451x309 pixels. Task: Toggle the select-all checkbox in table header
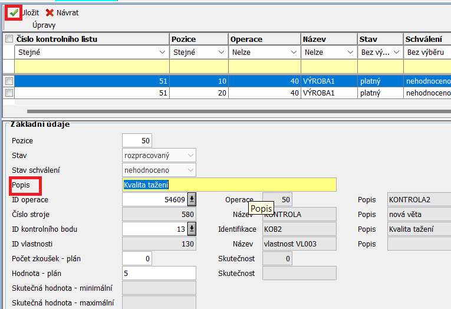click(x=9, y=39)
